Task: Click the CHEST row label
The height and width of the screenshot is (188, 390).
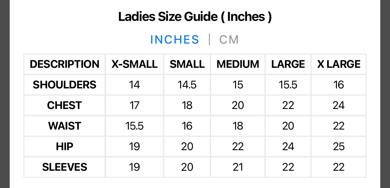Action: (x=64, y=105)
